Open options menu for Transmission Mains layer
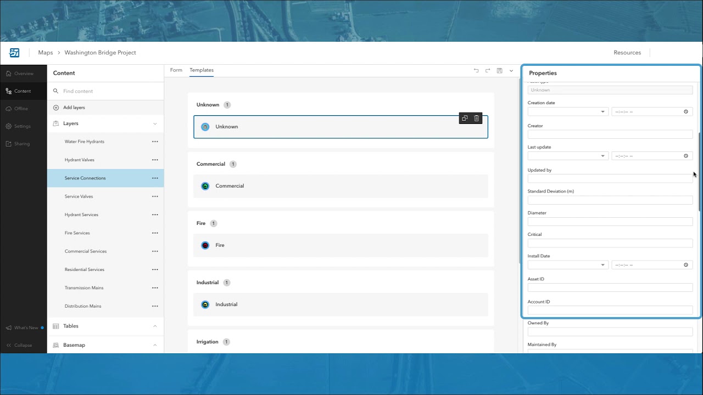The width and height of the screenshot is (703, 395). pos(155,288)
